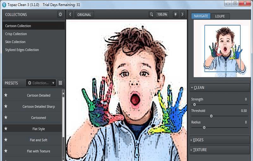Click the Strength slider handle
This screenshot has width=253, height=161.
(x=194, y=105)
